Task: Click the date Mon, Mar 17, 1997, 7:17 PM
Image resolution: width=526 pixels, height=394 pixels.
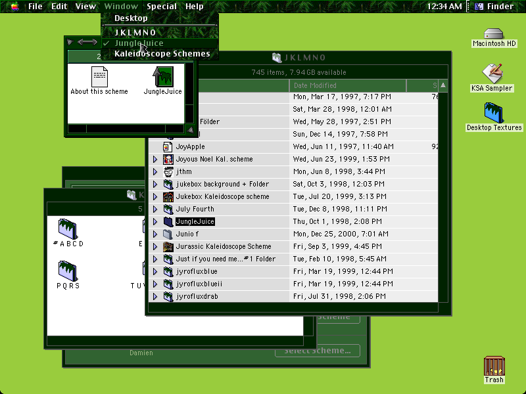Action: click(x=342, y=97)
